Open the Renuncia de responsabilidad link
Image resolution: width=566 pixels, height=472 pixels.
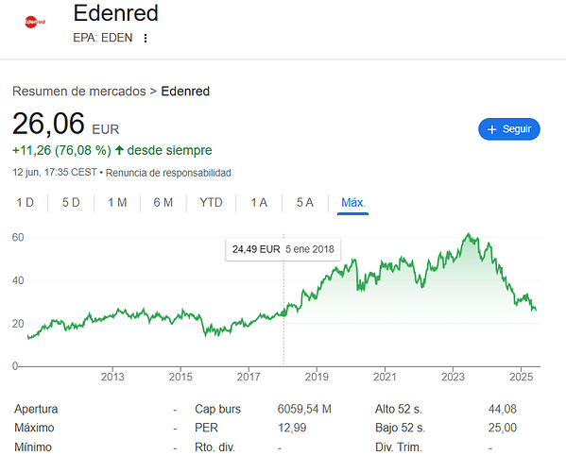click(168, 173)
